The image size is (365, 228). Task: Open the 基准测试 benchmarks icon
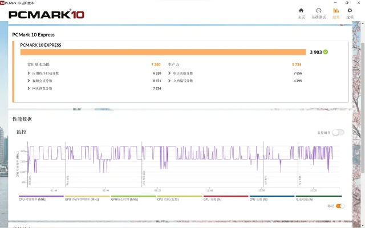coord(319,13)
